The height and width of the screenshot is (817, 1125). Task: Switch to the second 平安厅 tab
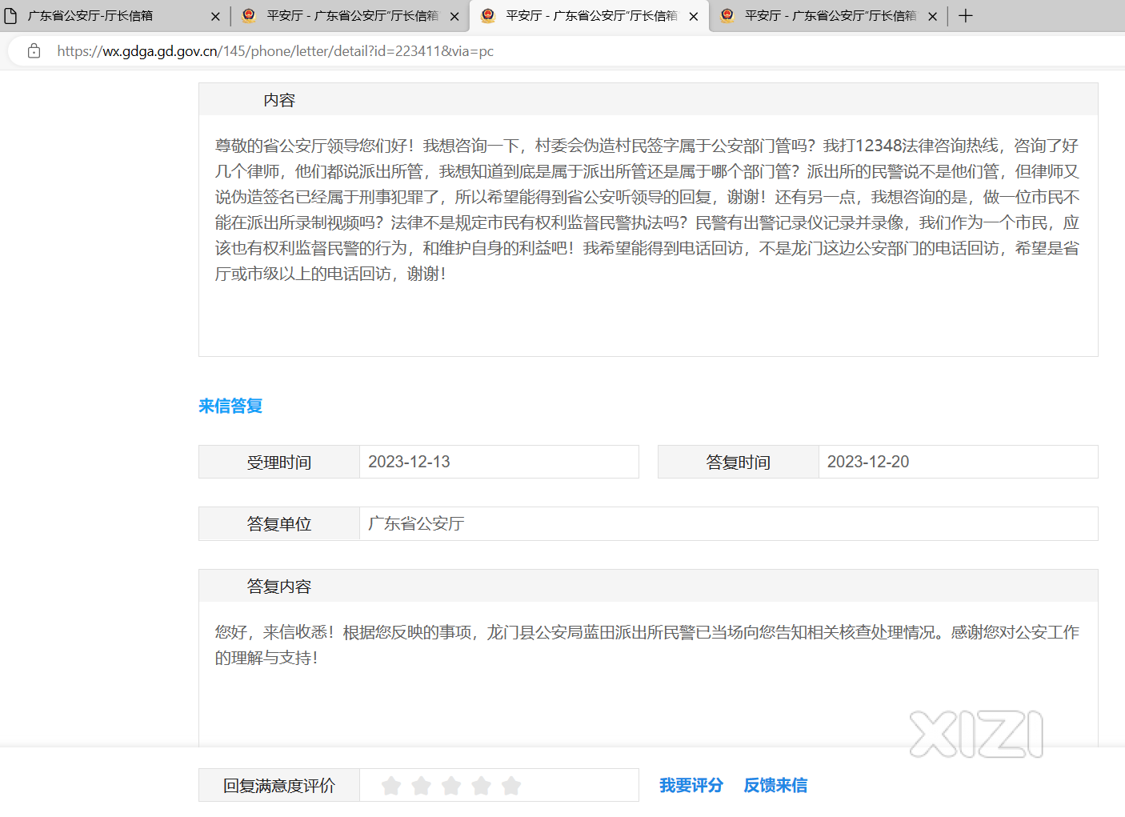[351, 16]
